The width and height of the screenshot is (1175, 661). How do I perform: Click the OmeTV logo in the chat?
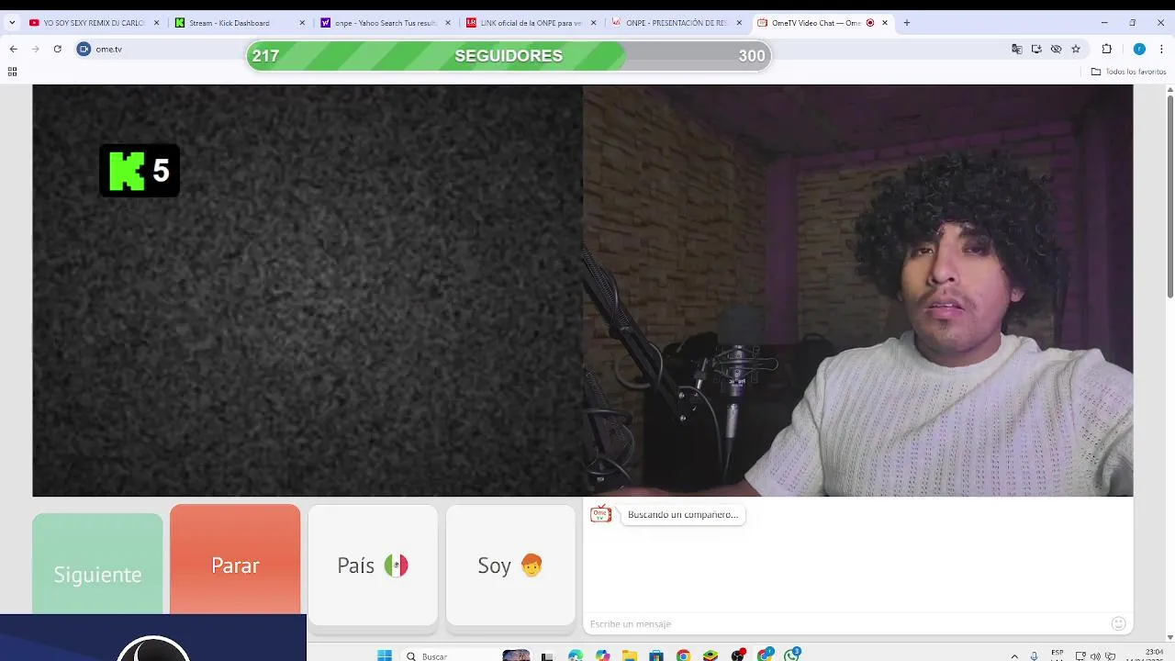(600, 514)
